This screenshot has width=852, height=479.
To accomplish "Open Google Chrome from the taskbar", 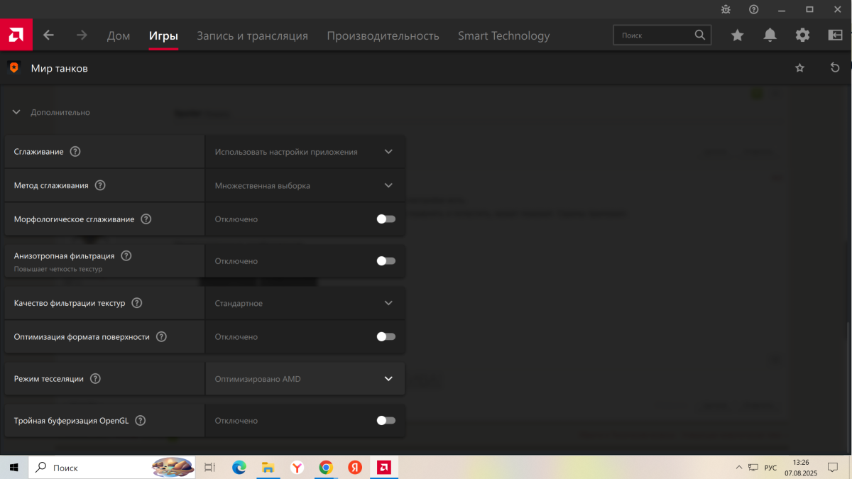I will click(x=326, y=468).
